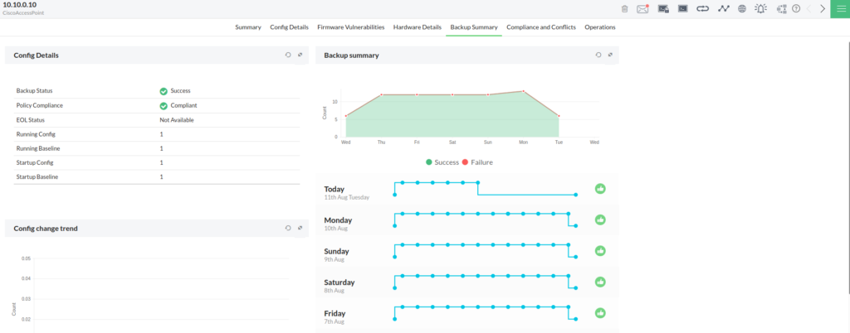The height and width of the screenshot is (333, 850).
Task: Expand the Config Details panel
Action: [x=300, y=55]
